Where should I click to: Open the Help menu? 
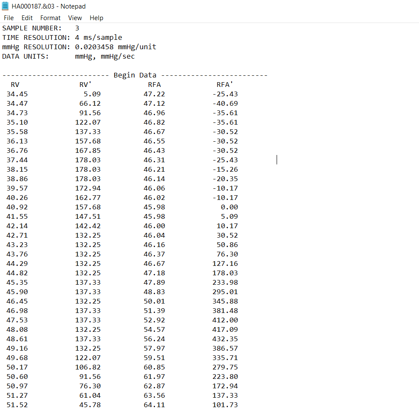point(96,18)
